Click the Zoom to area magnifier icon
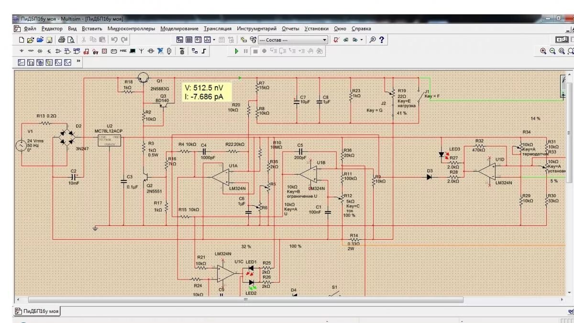 (x=562, y=51)
